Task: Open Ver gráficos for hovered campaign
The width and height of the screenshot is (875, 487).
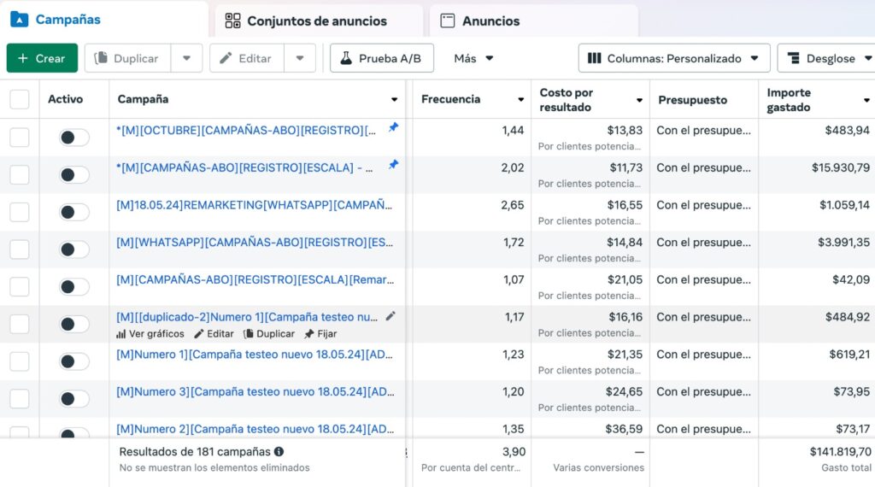Action: [150, 334]
